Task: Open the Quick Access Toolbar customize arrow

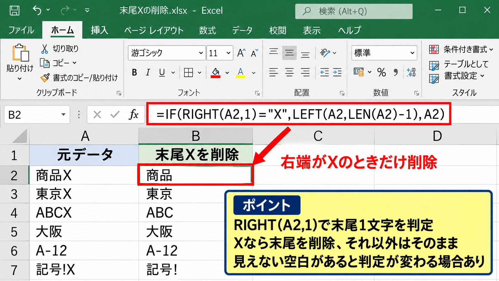Action: click(x=87, y=10)
